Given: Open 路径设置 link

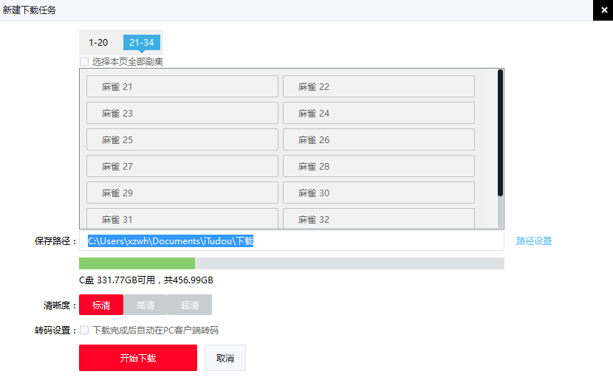Looking at the screenshot, I should click(534, 241).
